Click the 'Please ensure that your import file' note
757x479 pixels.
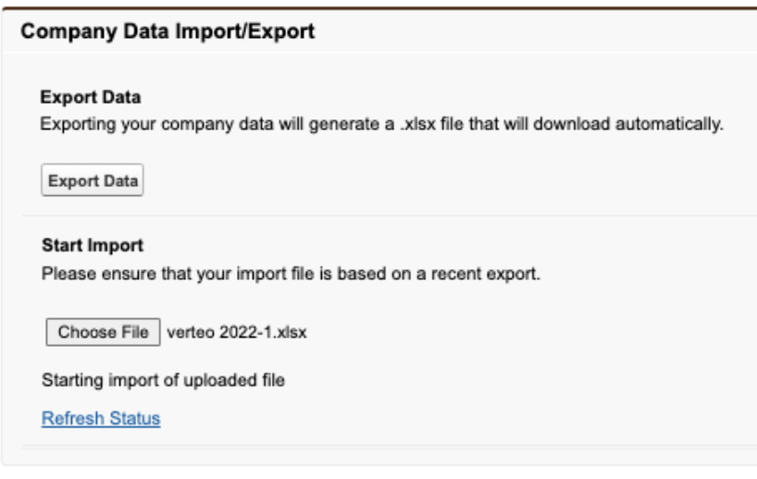pos(291,275)
